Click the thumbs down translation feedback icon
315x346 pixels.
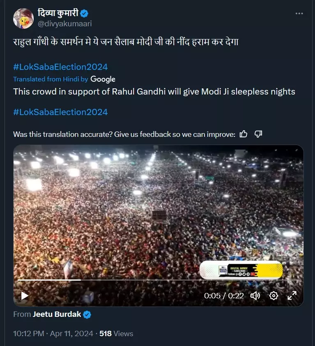(x=258, y=134)
